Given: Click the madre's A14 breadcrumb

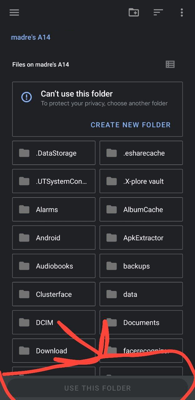Looking at the screenshot, I should coord(31,37).
